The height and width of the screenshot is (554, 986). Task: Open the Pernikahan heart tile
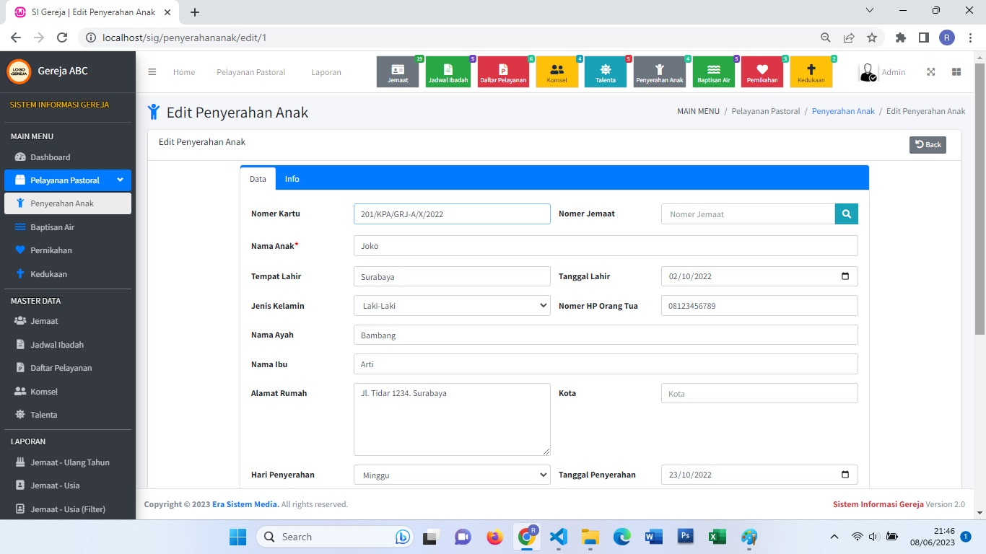tap(762, 72)
